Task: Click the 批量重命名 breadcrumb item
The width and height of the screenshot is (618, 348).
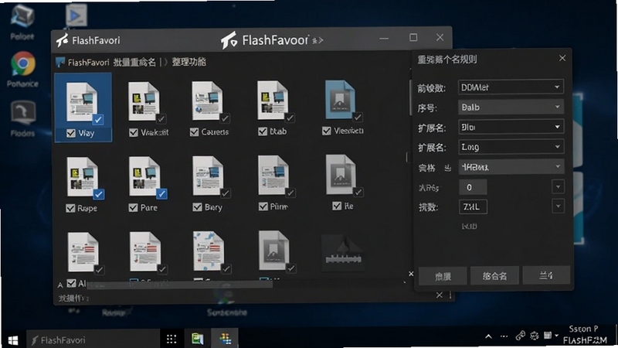Action: pos(134,63)
